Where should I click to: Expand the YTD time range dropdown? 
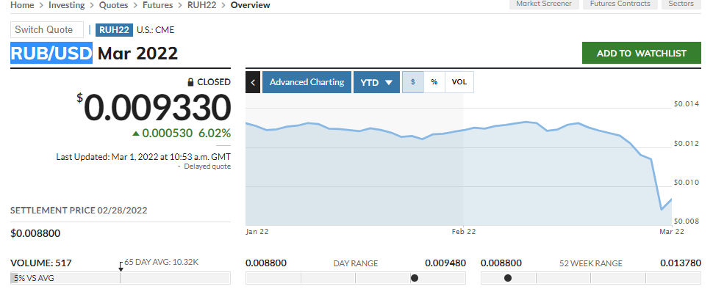376,82
